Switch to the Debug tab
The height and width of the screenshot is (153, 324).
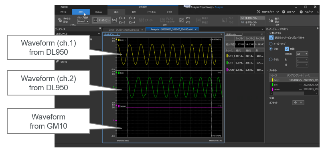point(99,12)
